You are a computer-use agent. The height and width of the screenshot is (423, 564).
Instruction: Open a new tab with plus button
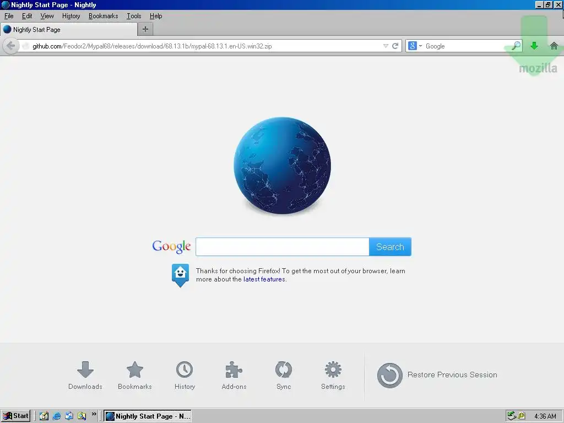pyautogui.click(x=145, y=29)
